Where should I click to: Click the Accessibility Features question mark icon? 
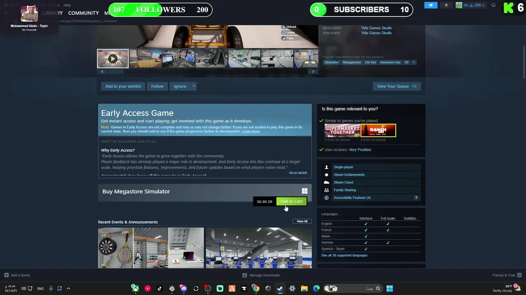(416, 198)
